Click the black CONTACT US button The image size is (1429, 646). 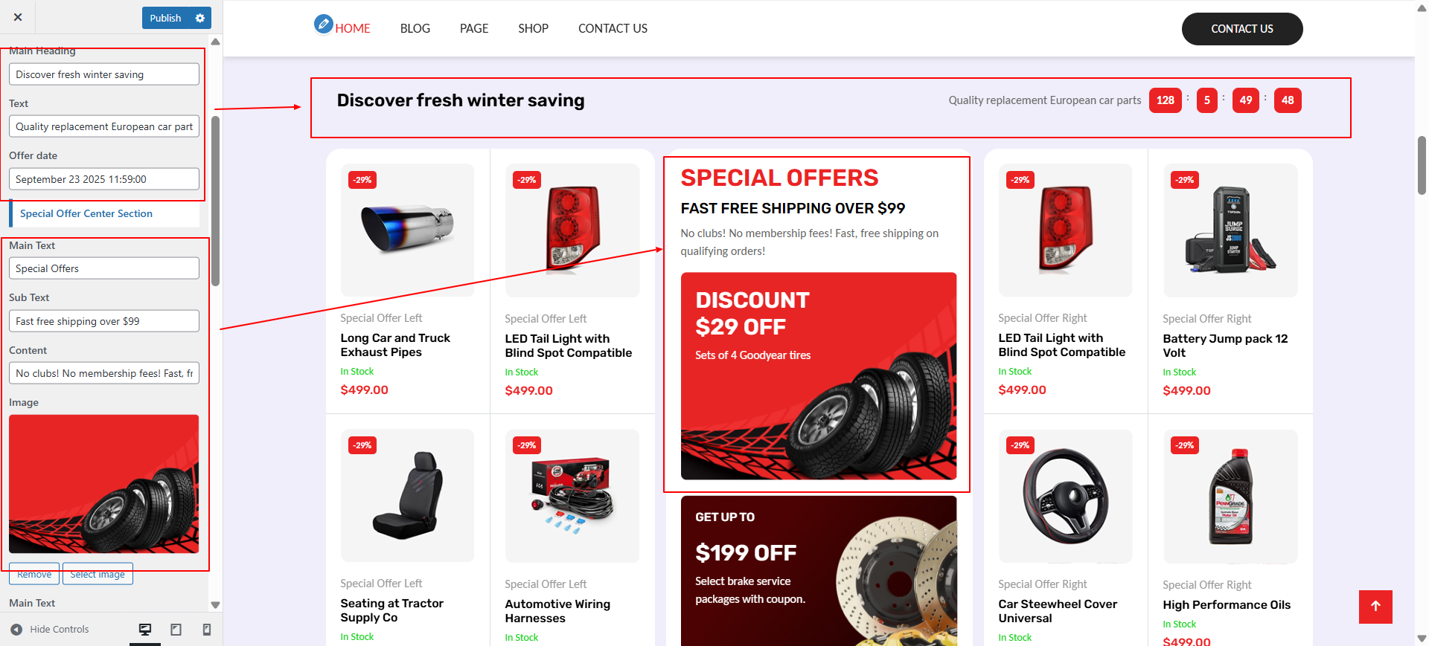pyautogui.click(x=1242, y=29)
